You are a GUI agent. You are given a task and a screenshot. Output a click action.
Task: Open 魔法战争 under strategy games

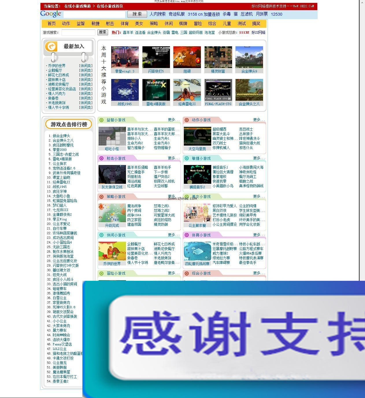tap(134, 206)
